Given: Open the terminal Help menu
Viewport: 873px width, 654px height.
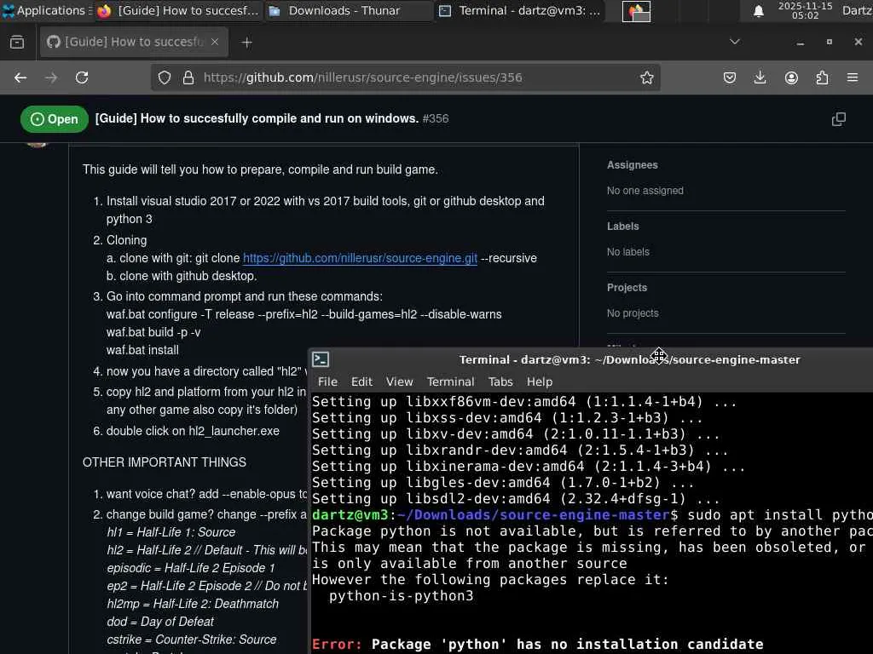Looking at the screenshot, I should click(540, 381).
